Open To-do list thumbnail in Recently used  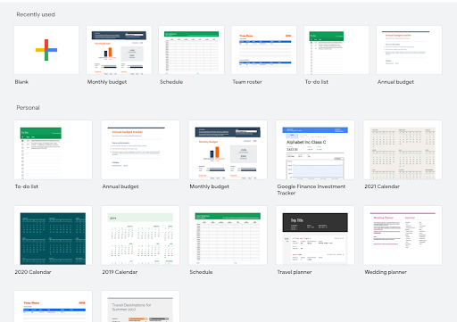(x=337, y=50)
